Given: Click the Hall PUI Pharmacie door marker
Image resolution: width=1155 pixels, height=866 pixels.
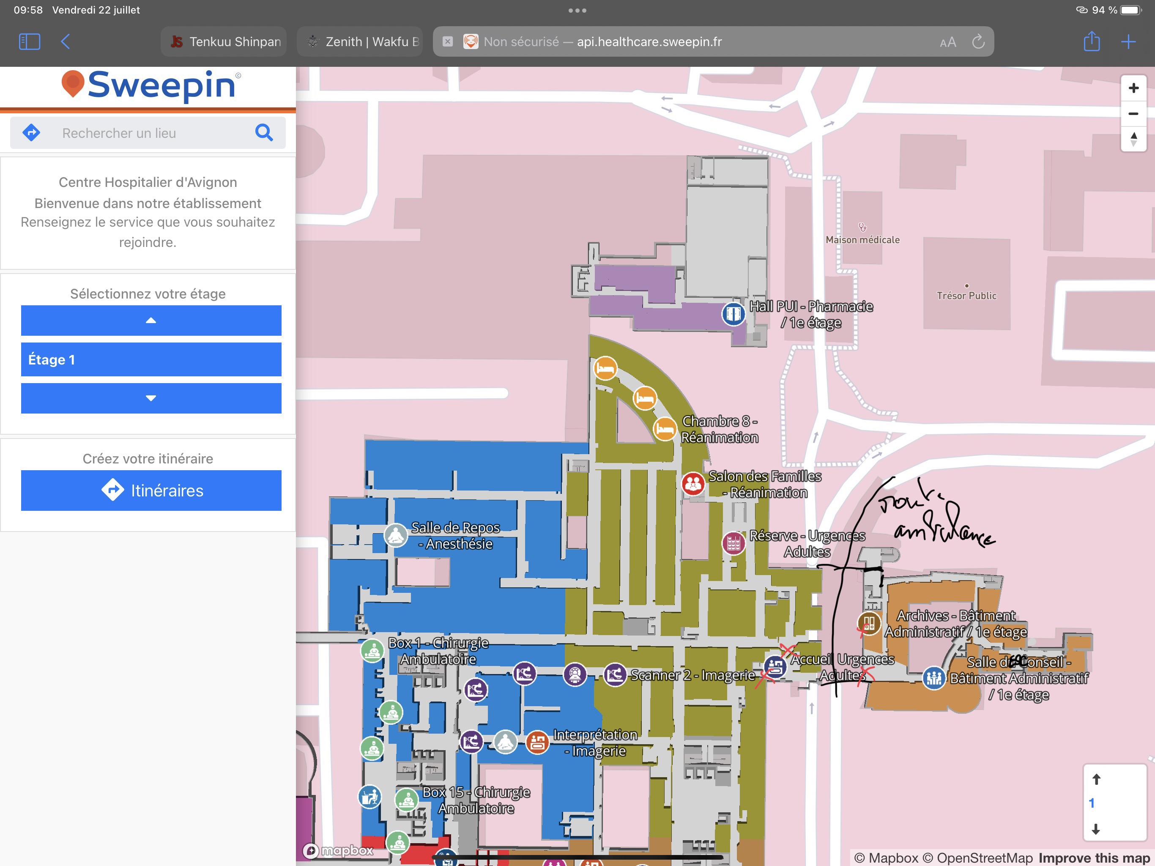Looking at the screenshot, I should [733, 314].
